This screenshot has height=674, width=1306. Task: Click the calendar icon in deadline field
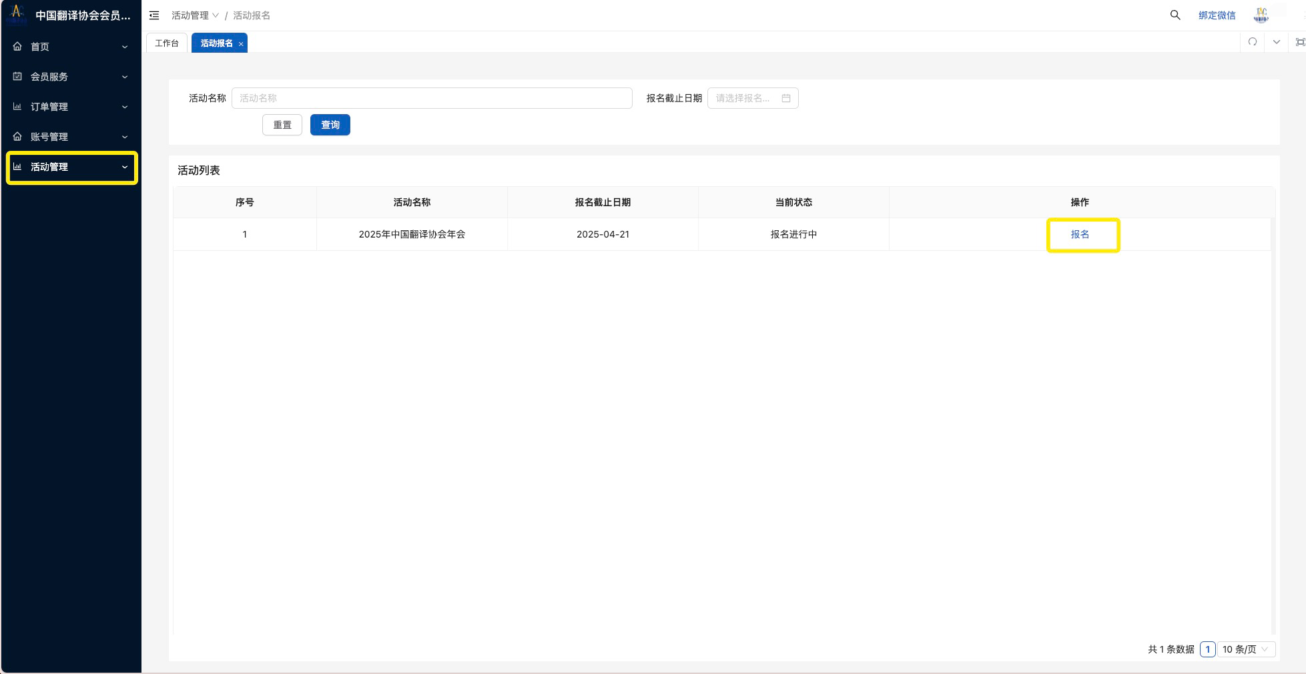pos(786,98)
